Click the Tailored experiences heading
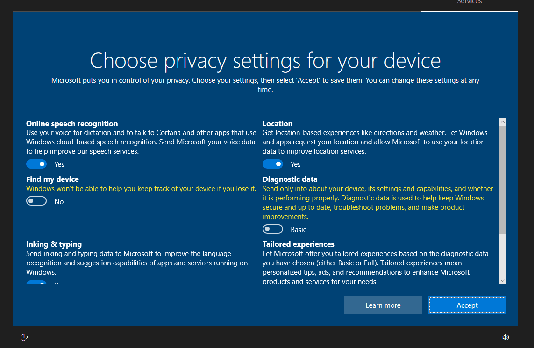This screenshot has width=534, height=348. (299, 244)
